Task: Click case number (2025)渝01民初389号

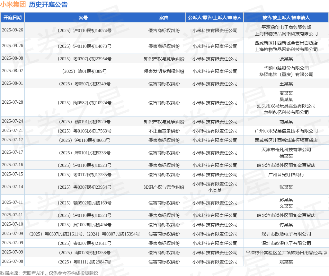Action: [x=84, y=72]
